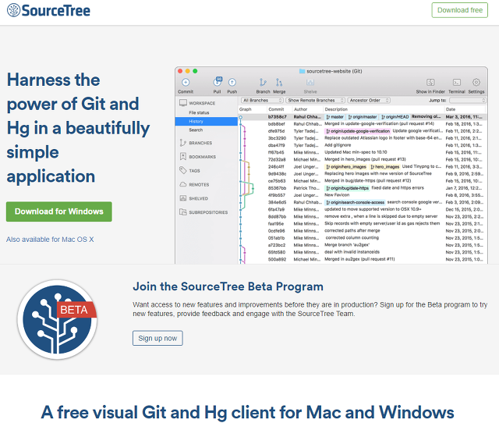Click the Bookmarks icon in sidebar
The width and height of the screenshot is (499, 430).
(x=183, y=156)
